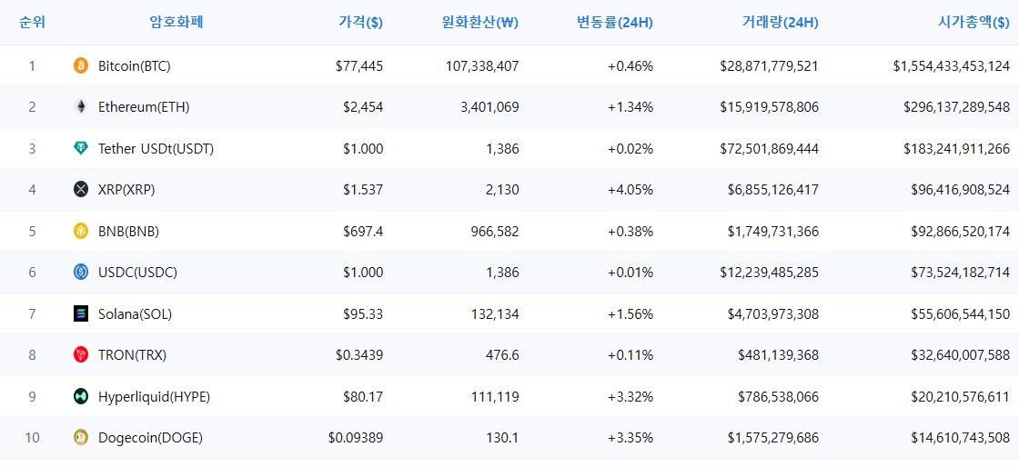Select Tether market cap $183,241,911,266
This screenshot has width=1019, height=467.
[956, 148]
